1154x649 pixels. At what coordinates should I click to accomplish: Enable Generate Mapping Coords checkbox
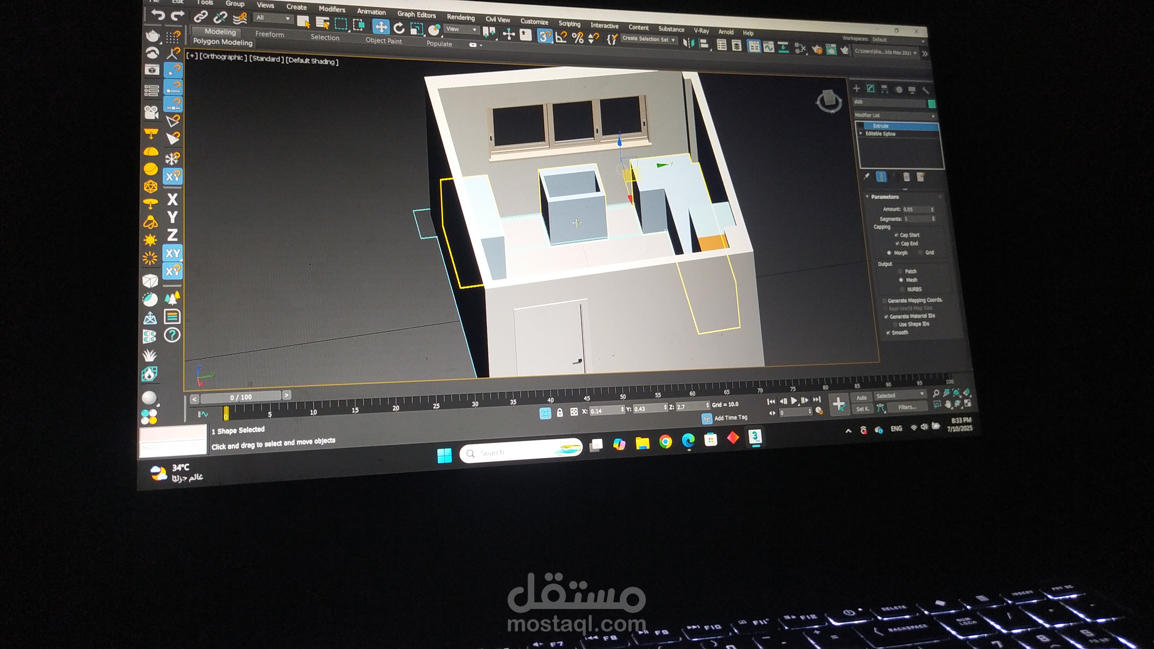[x=884, y=300]
